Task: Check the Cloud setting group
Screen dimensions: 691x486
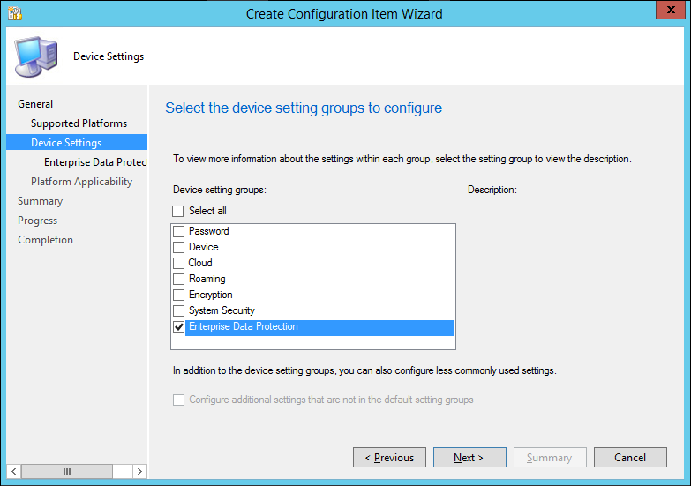Action: (179, 263)
